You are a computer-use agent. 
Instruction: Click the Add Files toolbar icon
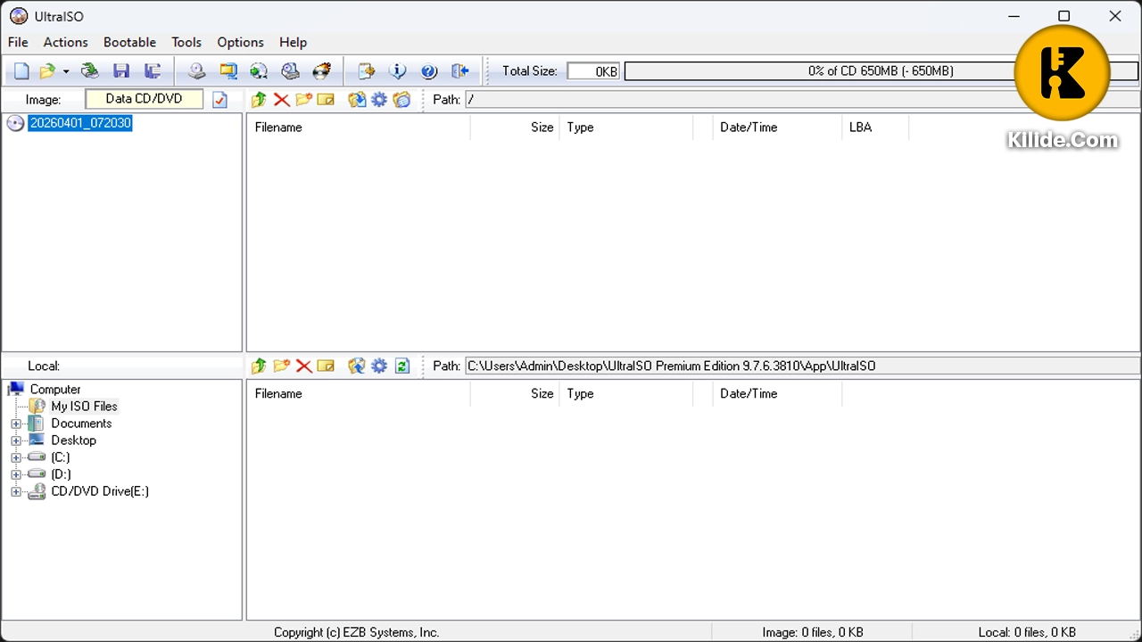click(x=366, y=71)
